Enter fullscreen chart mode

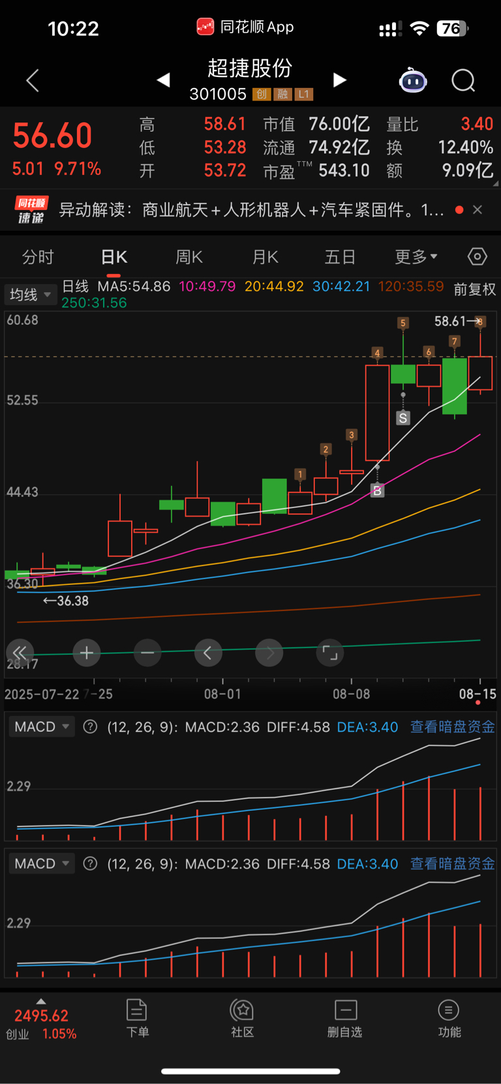(x=330, y=652)
